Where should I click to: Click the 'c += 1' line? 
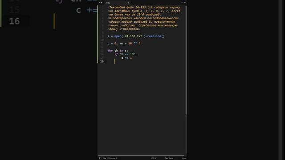126,58
